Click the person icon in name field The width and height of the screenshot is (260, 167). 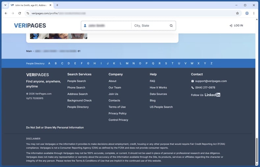(x=85, y=26)
